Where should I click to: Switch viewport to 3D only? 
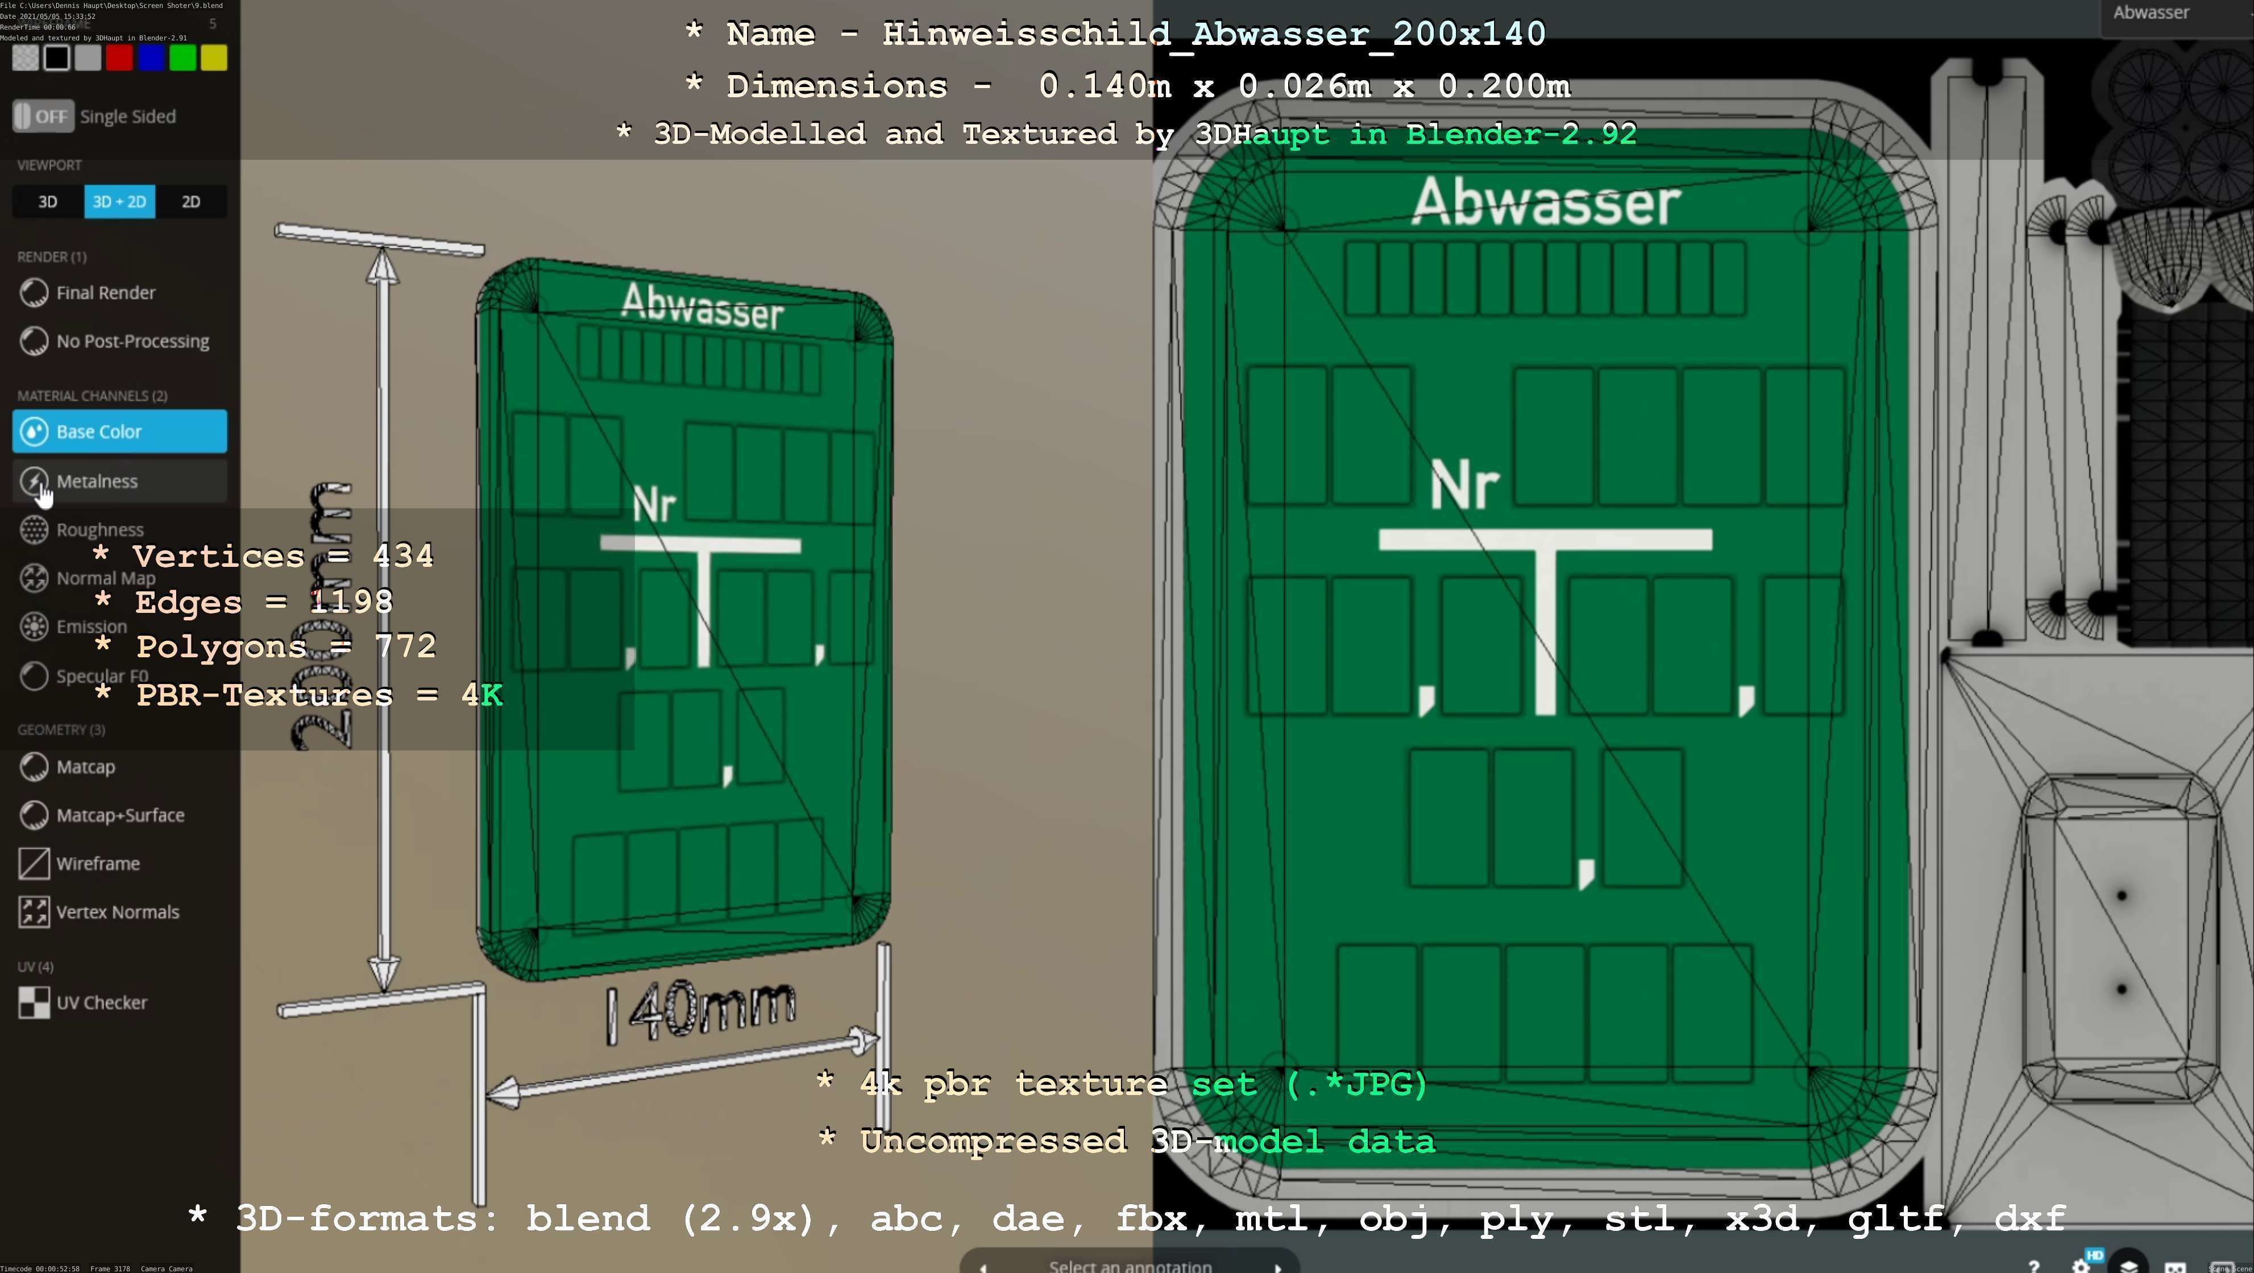pyautogui.click(x=48, y=202)
